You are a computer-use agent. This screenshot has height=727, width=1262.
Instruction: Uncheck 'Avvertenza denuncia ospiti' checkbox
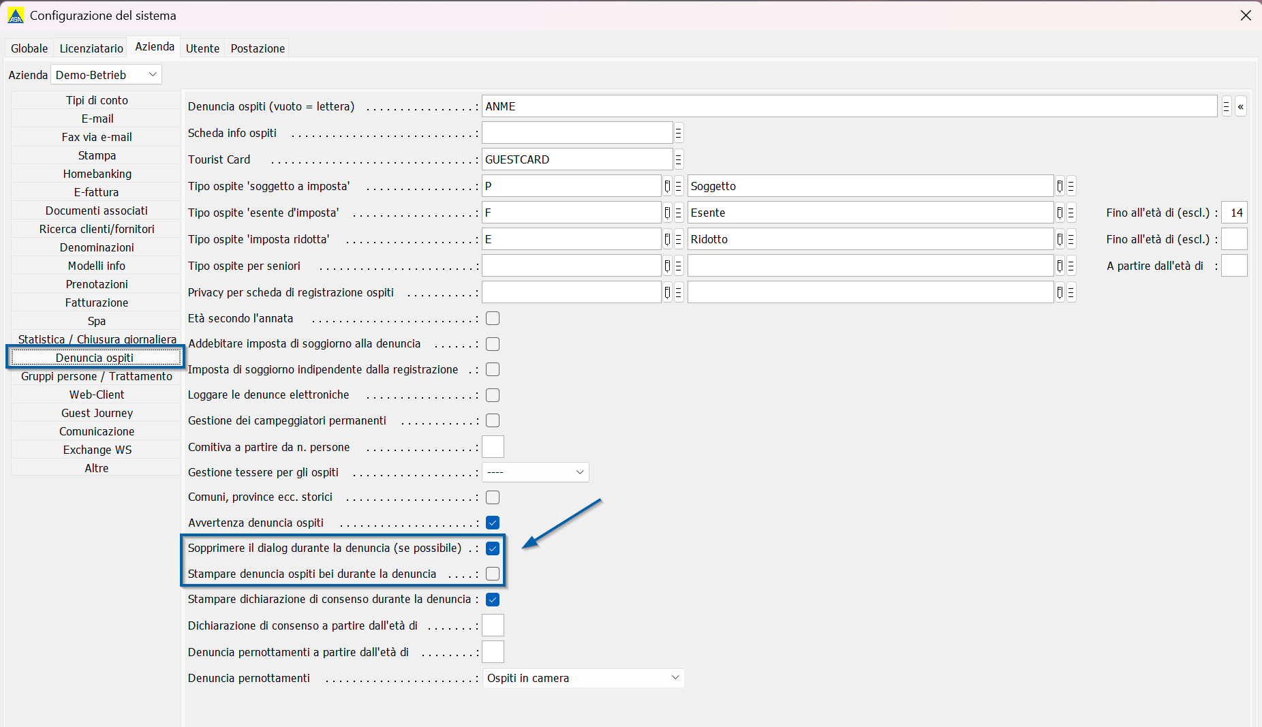[493, 523]
